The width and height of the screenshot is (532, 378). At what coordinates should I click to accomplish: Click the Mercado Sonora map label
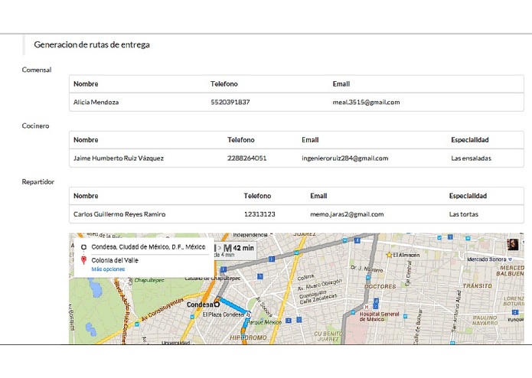(x=487, y=259)
